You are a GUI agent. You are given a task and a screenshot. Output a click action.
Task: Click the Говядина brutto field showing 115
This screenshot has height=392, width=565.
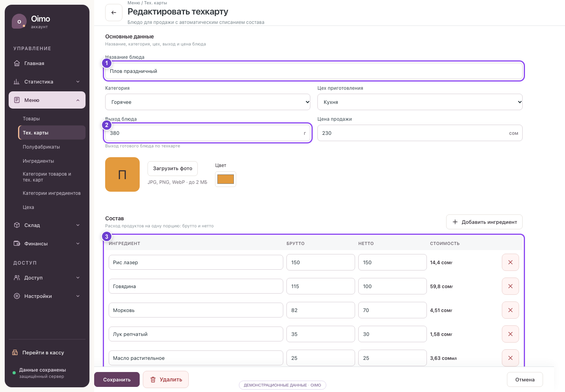(321, 286)
